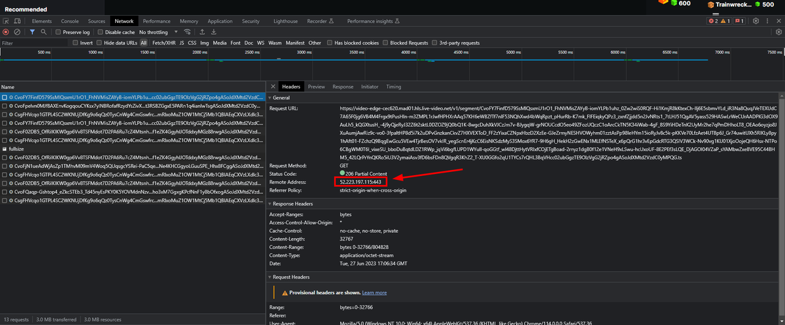Open network conditions wifi icon

pos(188,31)
